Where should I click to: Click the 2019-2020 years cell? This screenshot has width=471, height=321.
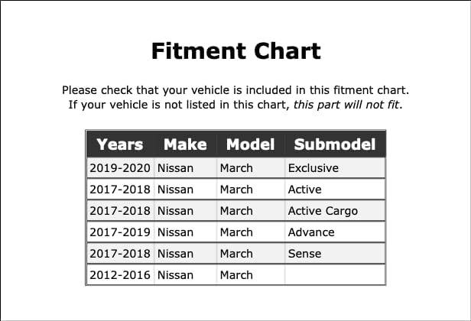point(120,168)
